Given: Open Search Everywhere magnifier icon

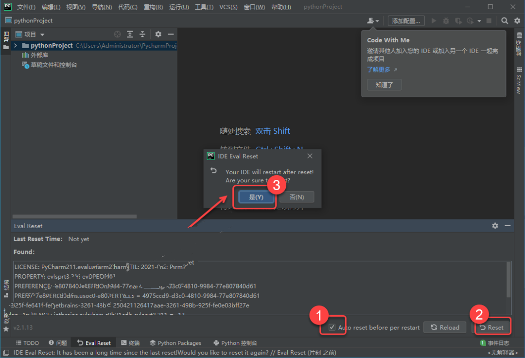Looking at the screenshot, I should (505, 21).
